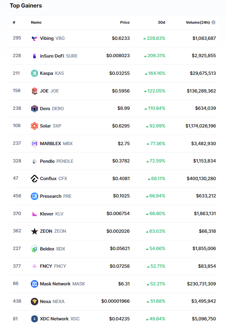Sort by Volume(24h) column header
The width and height of the screenshot is (226, 326).
(x=198, y=23)
